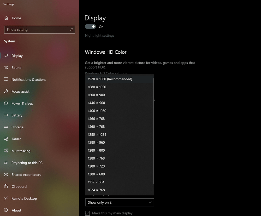Viewport: 261px width, 216px height.
Task: Select 1366 × 768 resolution
Action: [x=120, y=119]
